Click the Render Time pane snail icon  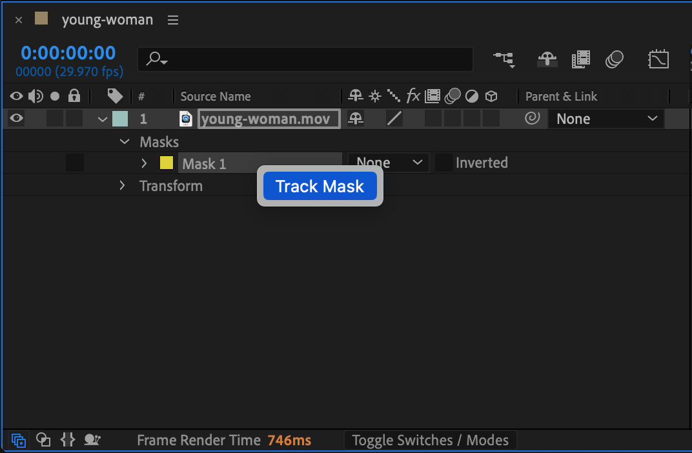92,440
